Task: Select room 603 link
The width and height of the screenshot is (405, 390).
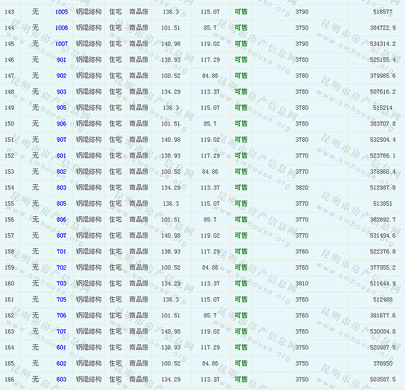Action: click(61, 380)
